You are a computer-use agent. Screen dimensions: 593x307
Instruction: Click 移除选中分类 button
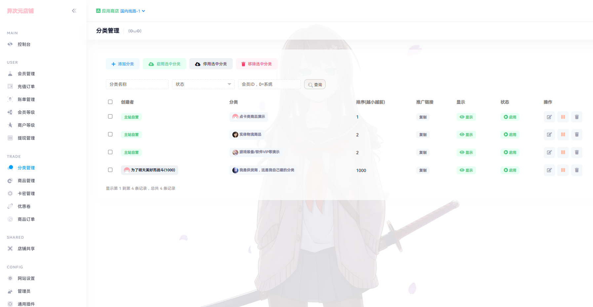click(x=257, y=64)
